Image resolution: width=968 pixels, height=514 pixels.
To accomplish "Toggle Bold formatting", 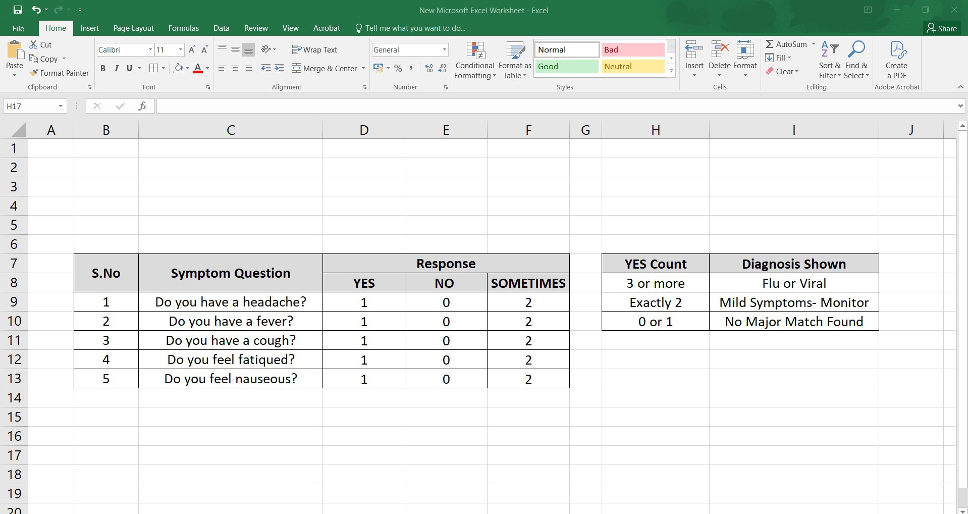I will click(x=103, y=69).
